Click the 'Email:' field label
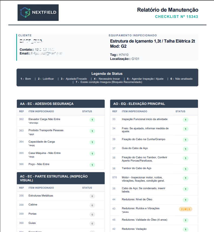Viewport: 214px width, 232px height. click(x=25, y=53)
